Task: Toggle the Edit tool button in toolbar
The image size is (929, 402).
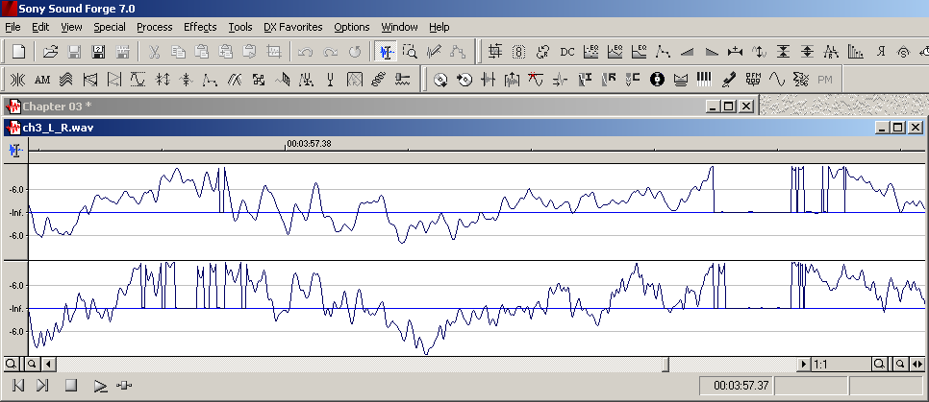Action: pos(385,51)
